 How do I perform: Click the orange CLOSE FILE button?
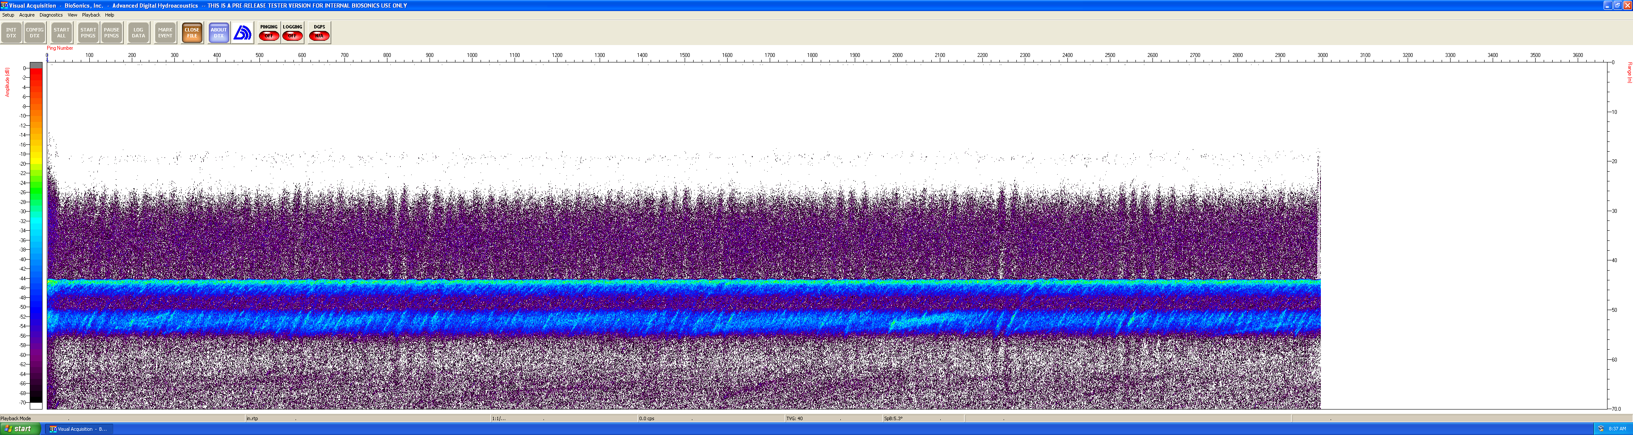point(192,33)
